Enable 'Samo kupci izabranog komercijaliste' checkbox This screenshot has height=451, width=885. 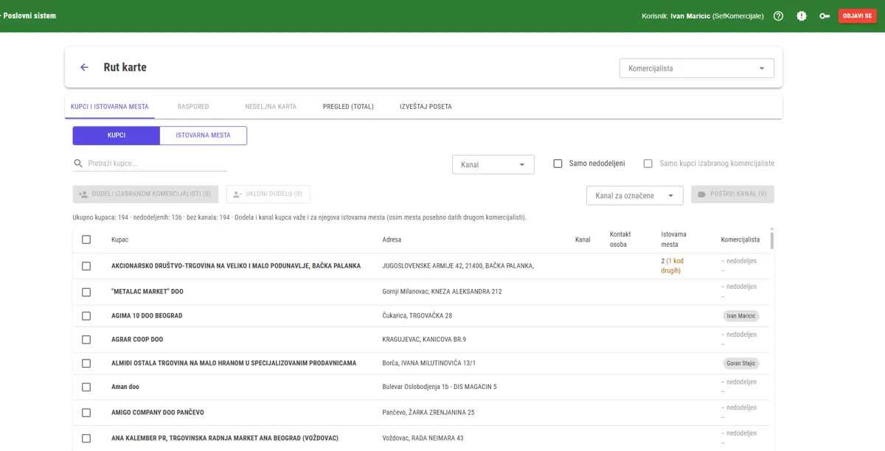pyautogui.click(x=648, y=164)
